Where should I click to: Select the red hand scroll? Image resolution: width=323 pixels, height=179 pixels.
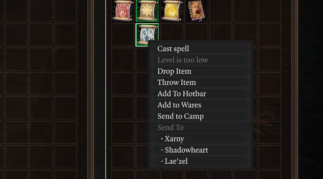[x=123, y=10]
